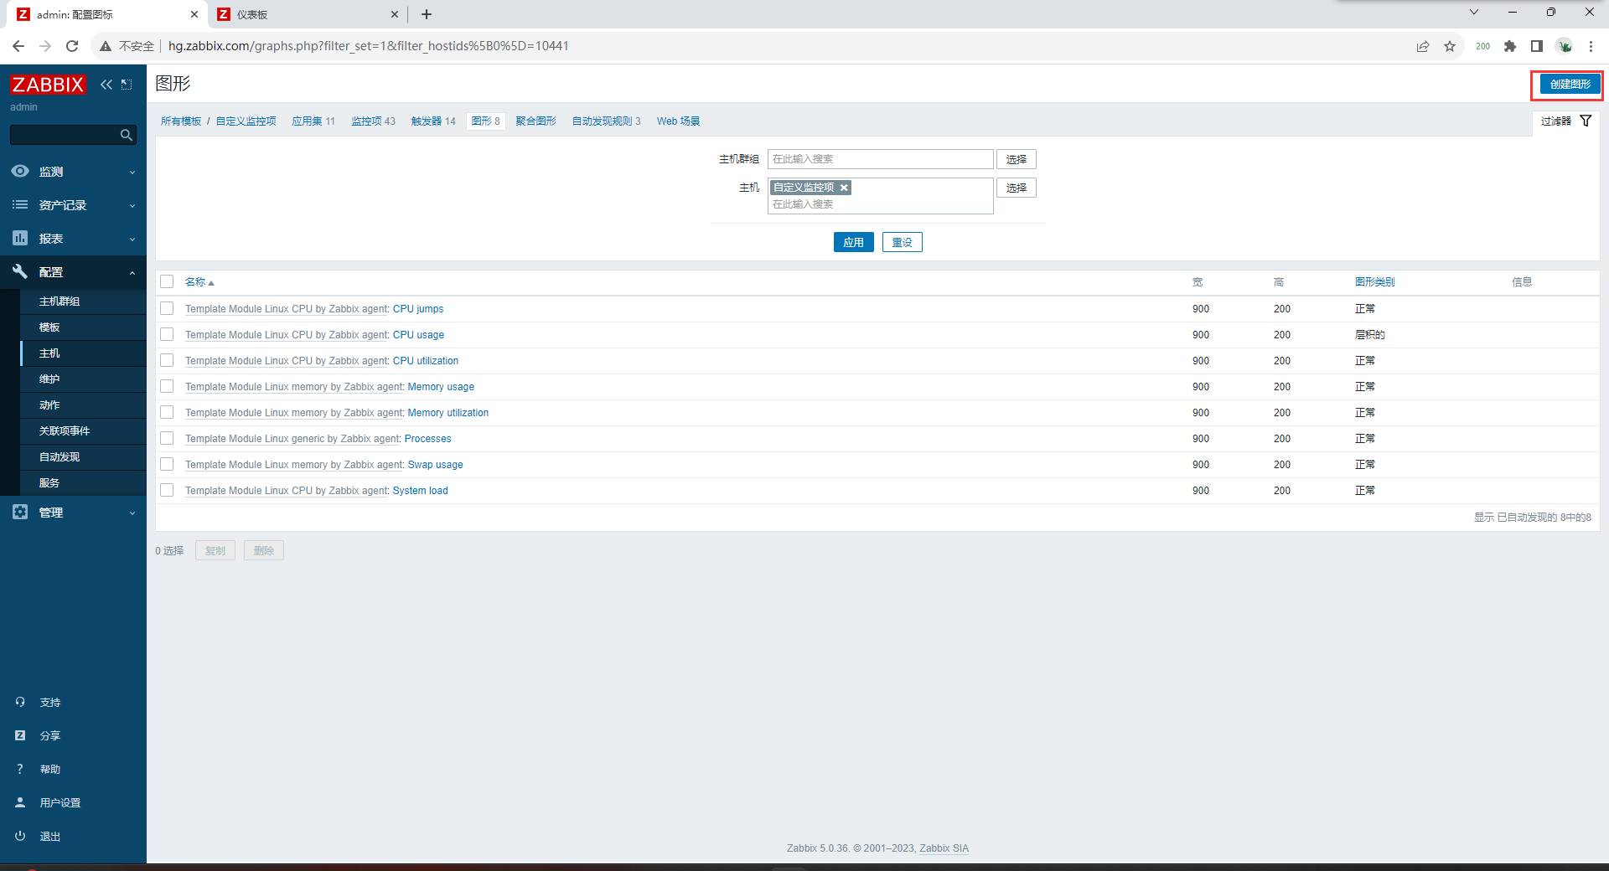Image resolution: width=1609 pixels, height=871 pixels.
Task: Click the 创建图形 button
Action: [1570, 85]
